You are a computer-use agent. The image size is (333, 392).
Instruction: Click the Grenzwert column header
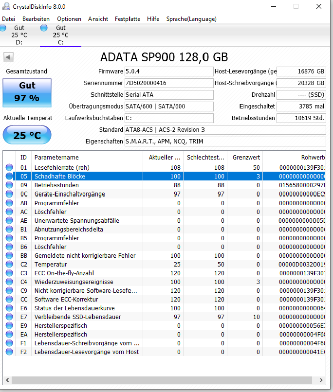tap(245, 157)
